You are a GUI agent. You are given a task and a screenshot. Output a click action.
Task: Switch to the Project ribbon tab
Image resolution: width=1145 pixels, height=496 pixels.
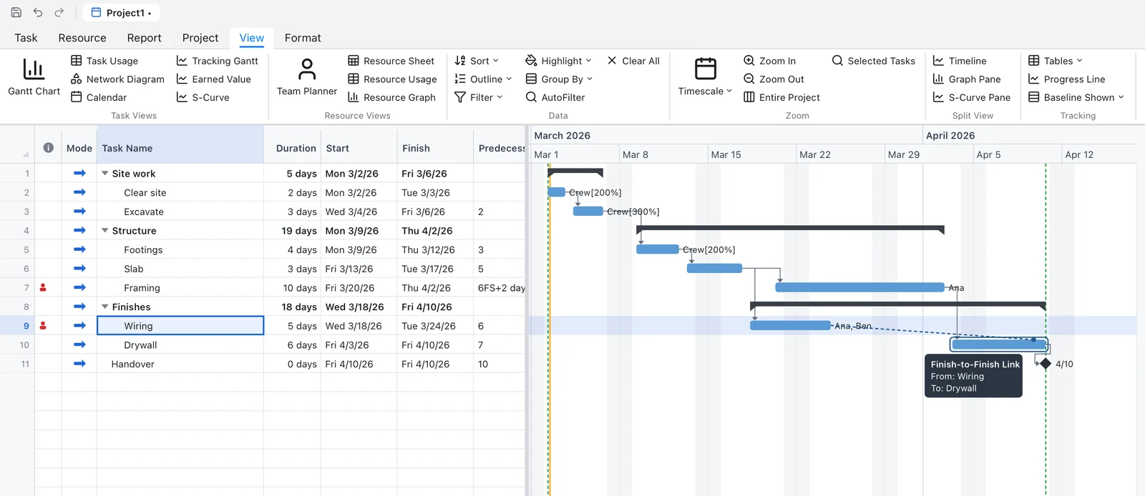pyautogui.click(x=200, y=38)
